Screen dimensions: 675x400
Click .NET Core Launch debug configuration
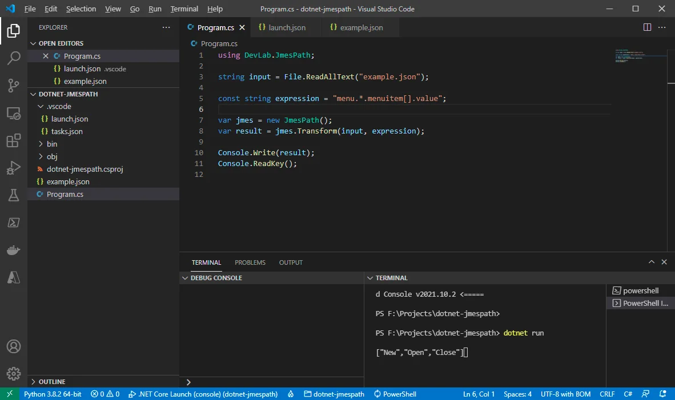[x=203, y=394]
